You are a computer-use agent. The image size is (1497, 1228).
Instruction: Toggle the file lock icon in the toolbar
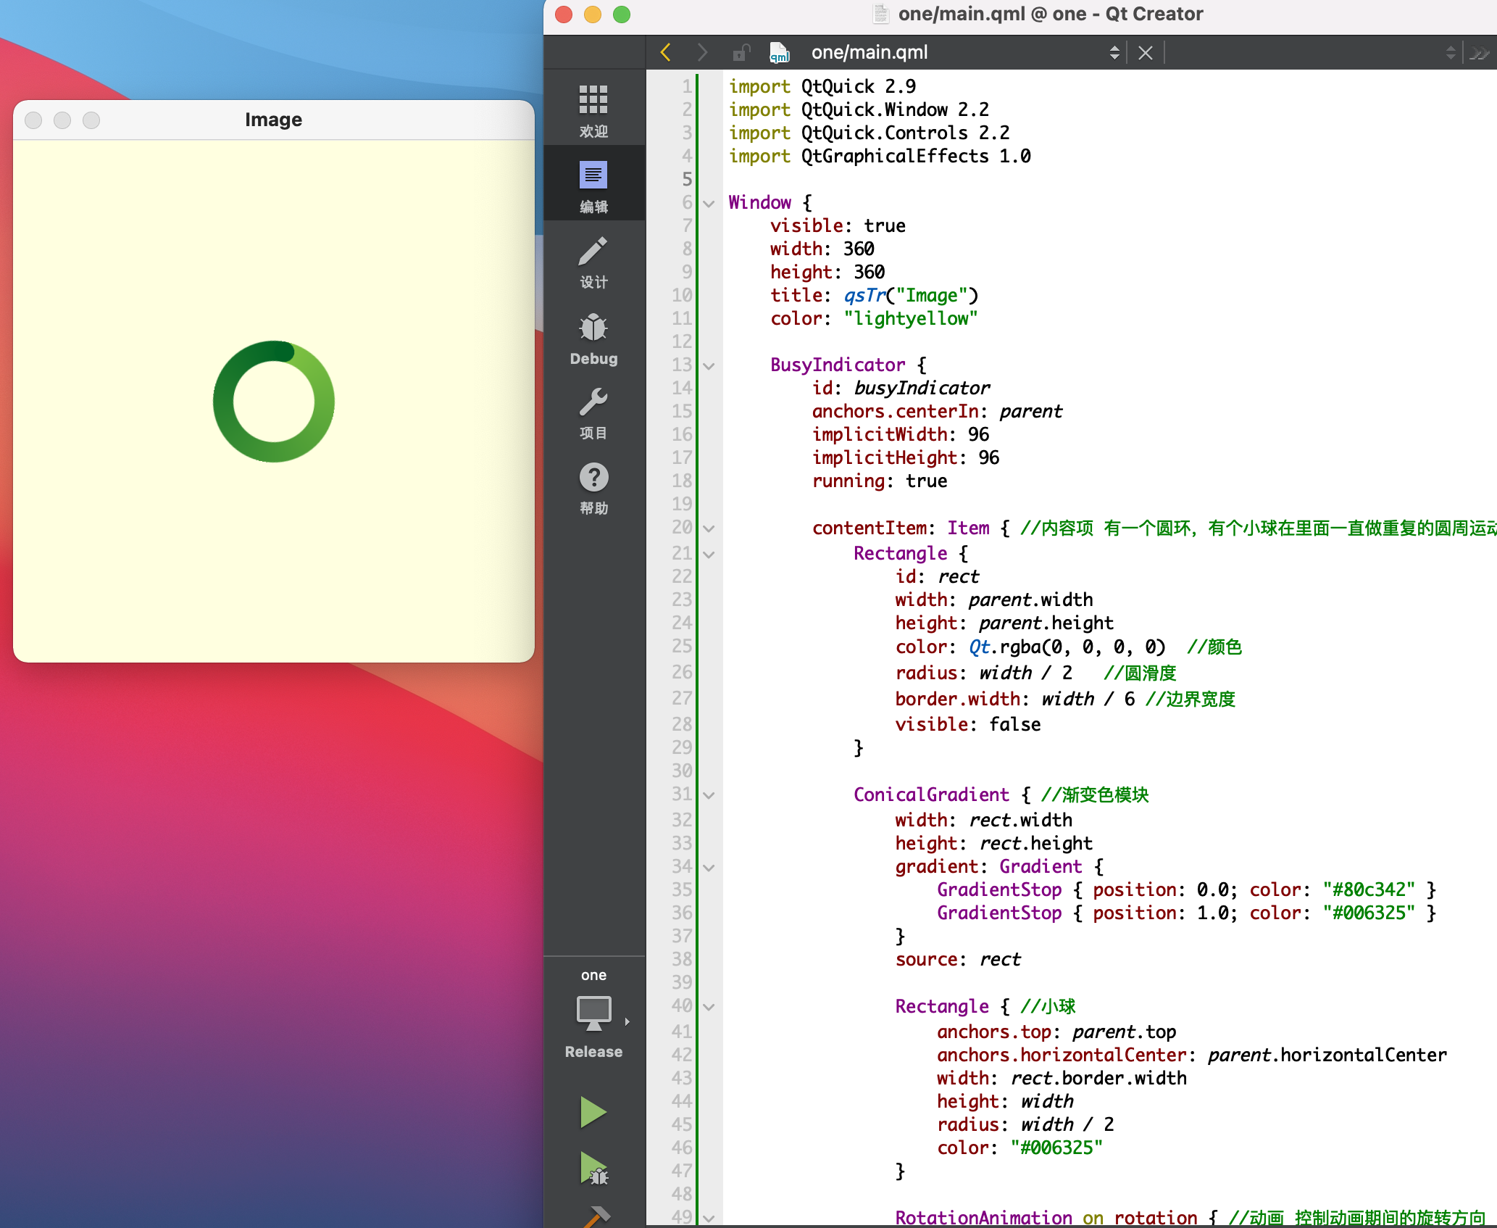click(741, 52)
